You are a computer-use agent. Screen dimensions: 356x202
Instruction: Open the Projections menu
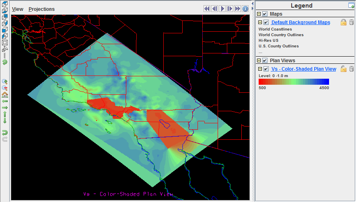[x=41, y=9]
